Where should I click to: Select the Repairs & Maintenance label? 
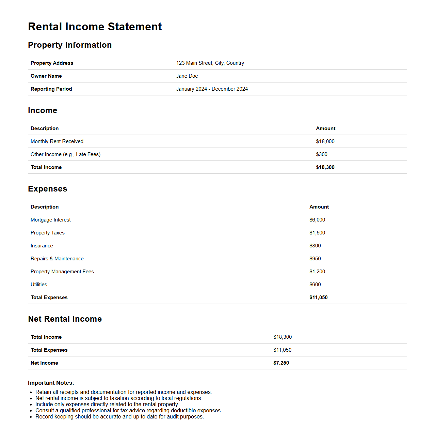coord(57,259)
